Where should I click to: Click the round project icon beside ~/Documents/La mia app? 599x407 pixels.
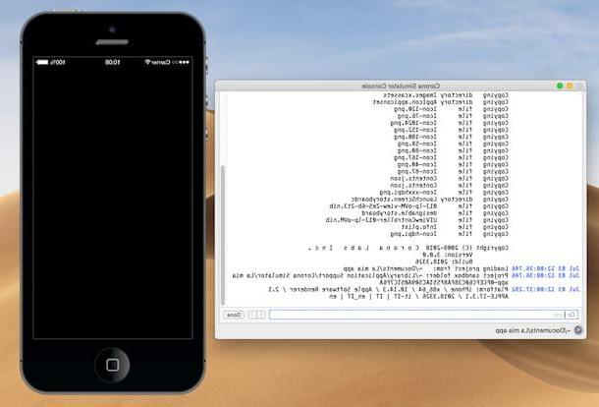pos(578,329)
